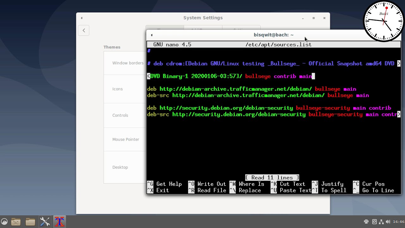This screenshot has width=405, height=228.
Task: Minimize the System Settings window
Action: pyautogui.click(x=303, y=18)
